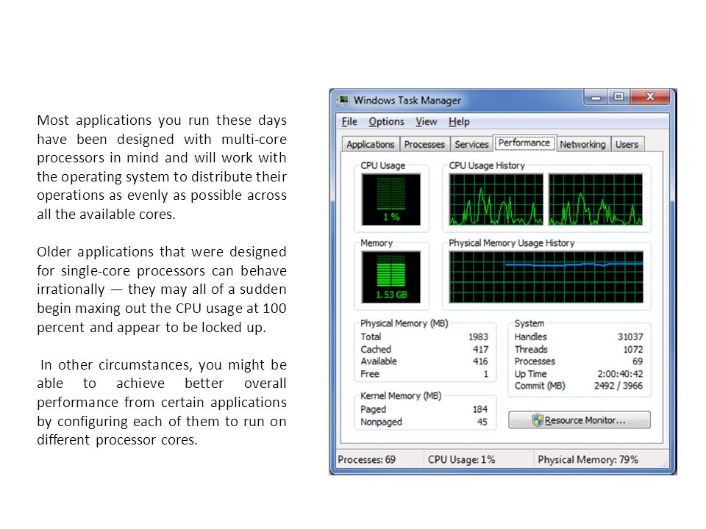Screen dimensions: 706x529
Task: Click the second CPU Usage History graph
Action: (x=596, y=200)
